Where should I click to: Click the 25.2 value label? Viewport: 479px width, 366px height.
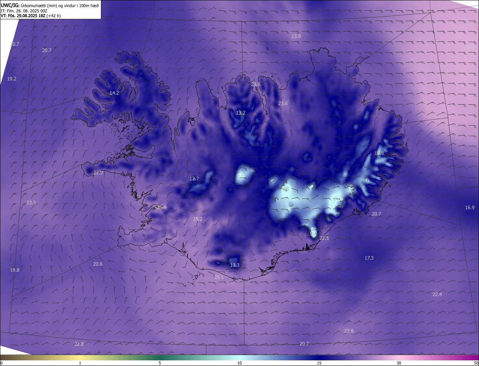(x=198, y=219)
